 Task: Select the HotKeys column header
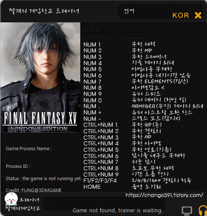click(x=96, y=30)
